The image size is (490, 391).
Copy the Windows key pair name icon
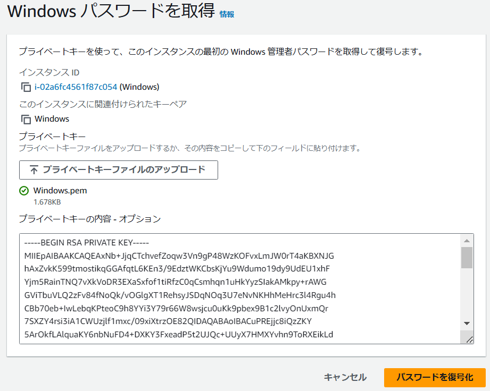[x=26, y=119]
